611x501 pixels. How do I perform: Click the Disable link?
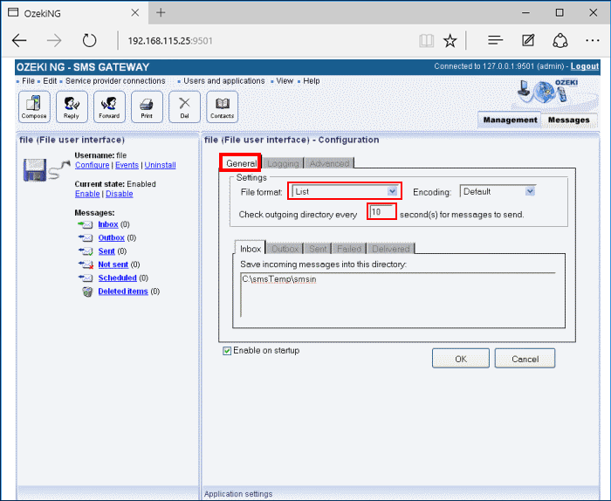pyautogui.click(x=120, y=194)
